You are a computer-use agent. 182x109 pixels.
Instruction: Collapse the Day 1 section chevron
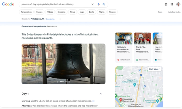point(101,94)
